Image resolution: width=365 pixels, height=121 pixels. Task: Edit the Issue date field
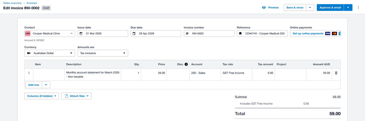tap(103, 34)
